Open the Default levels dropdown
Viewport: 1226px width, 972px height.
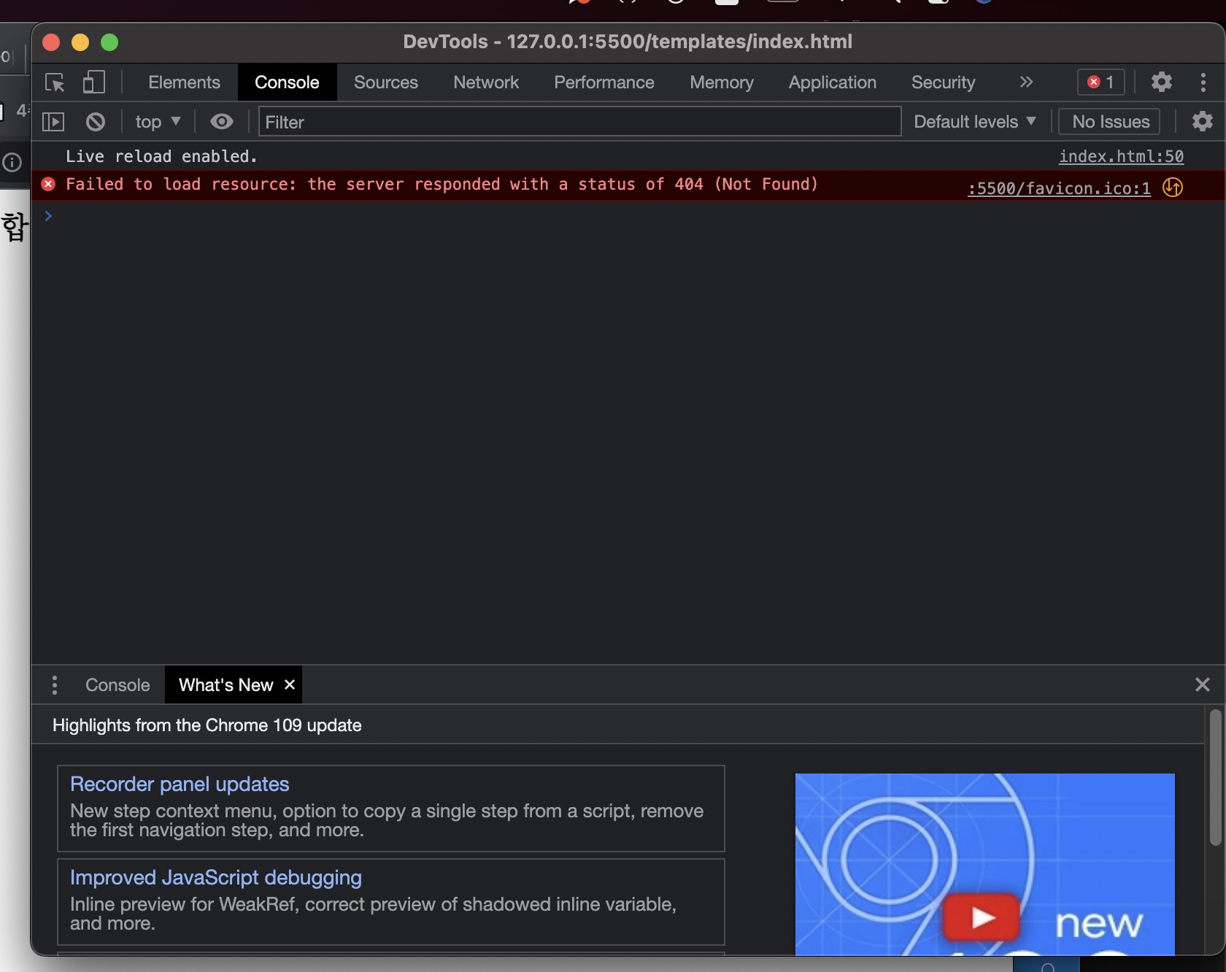[x=975, y=122]
